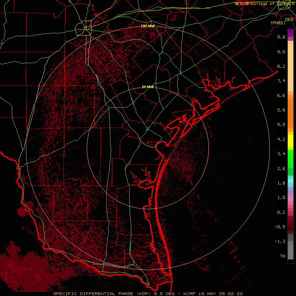Click the -0.5 value on the scale
Screen dimensions: 296x296
280,227
